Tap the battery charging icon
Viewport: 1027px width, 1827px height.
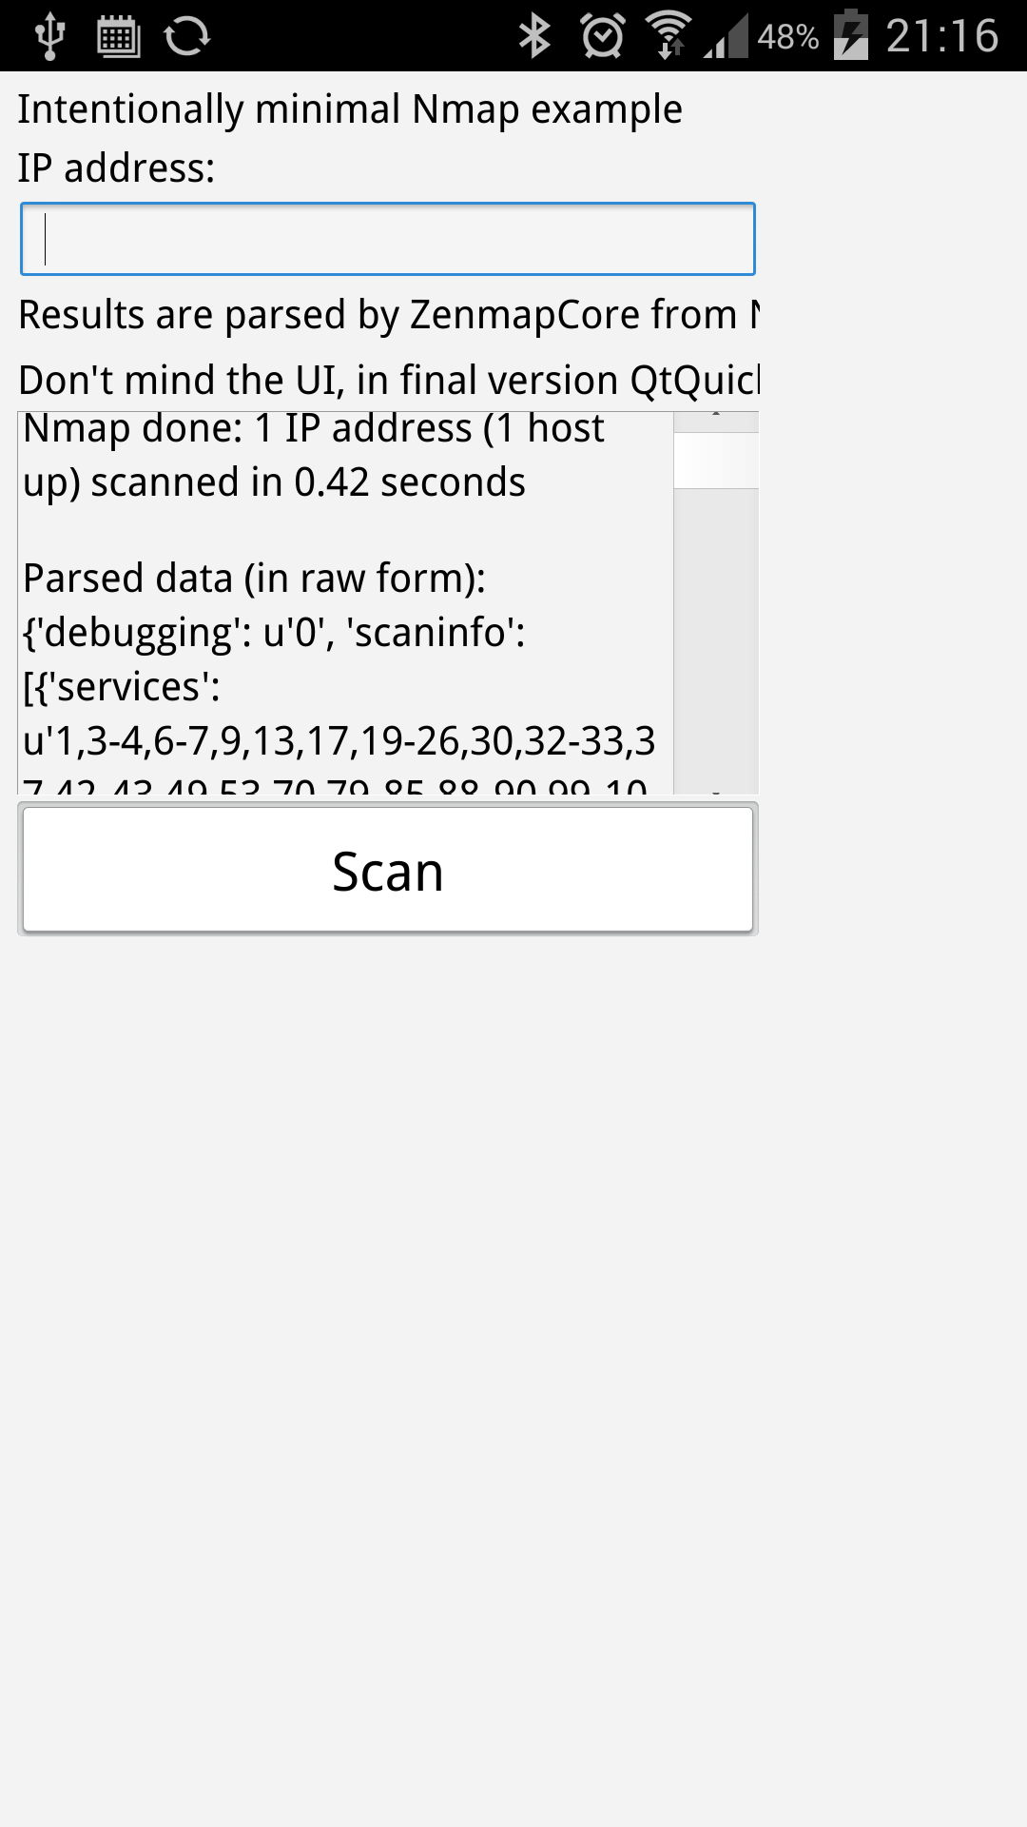pos(851,35)
